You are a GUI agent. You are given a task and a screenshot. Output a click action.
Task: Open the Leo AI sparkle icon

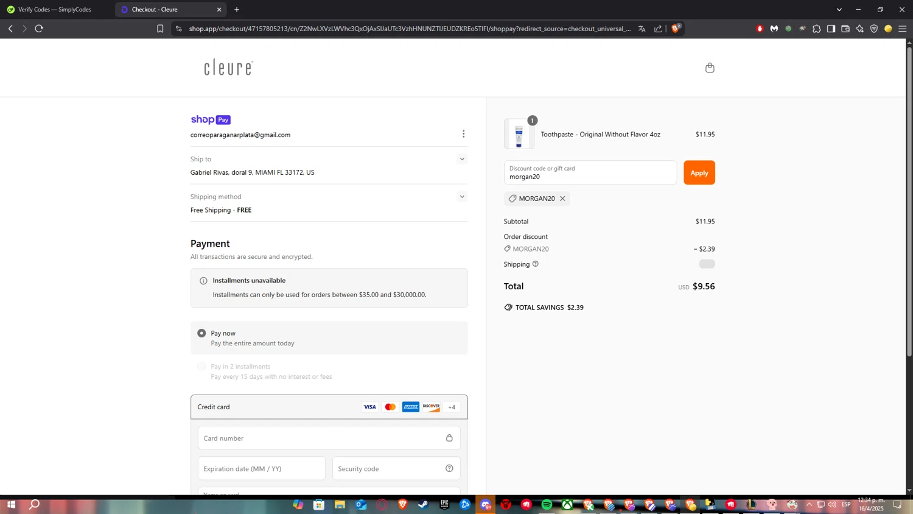(859, 29)
